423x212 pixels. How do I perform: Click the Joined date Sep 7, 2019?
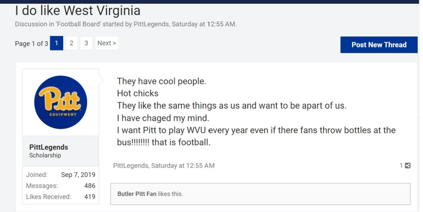pos(78,175)
